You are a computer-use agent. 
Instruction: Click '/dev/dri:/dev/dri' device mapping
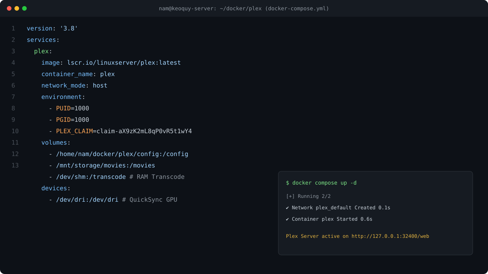pos(87,200)
